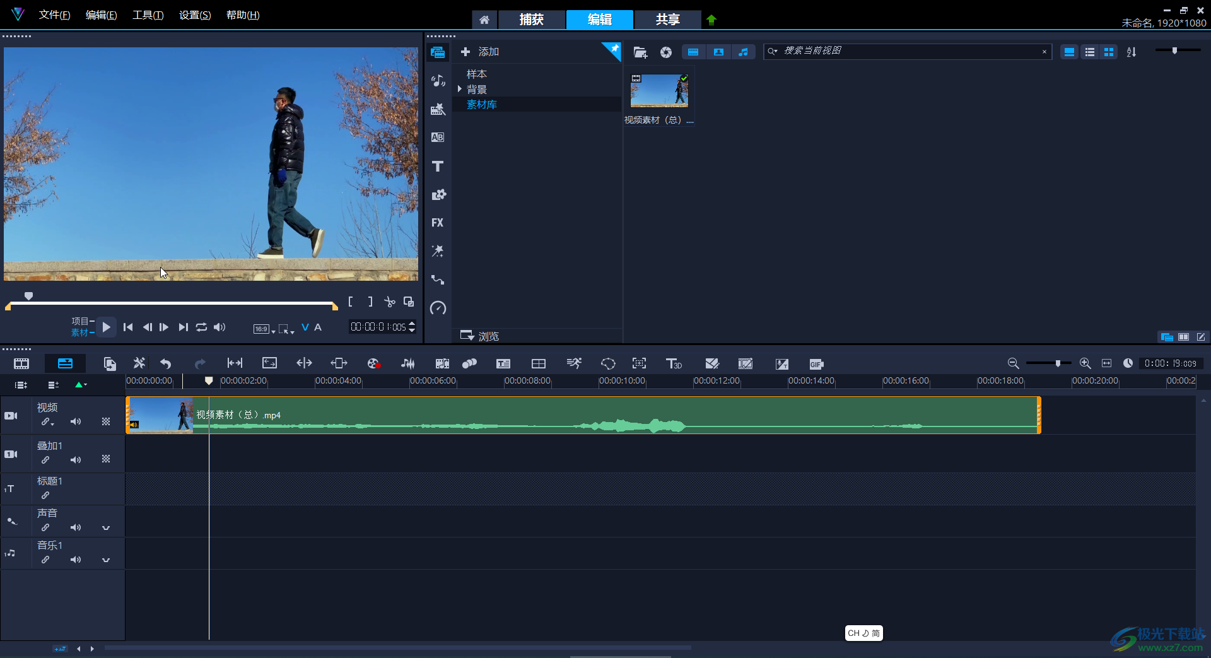
Task: Select 素材库 in the library tree
Action: [x=482, y=104]
